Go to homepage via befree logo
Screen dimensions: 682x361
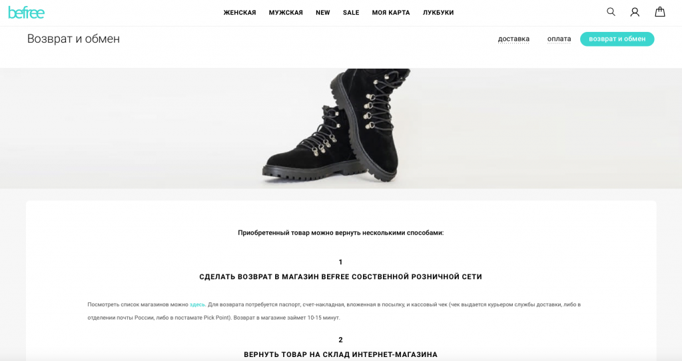point(26,13)
